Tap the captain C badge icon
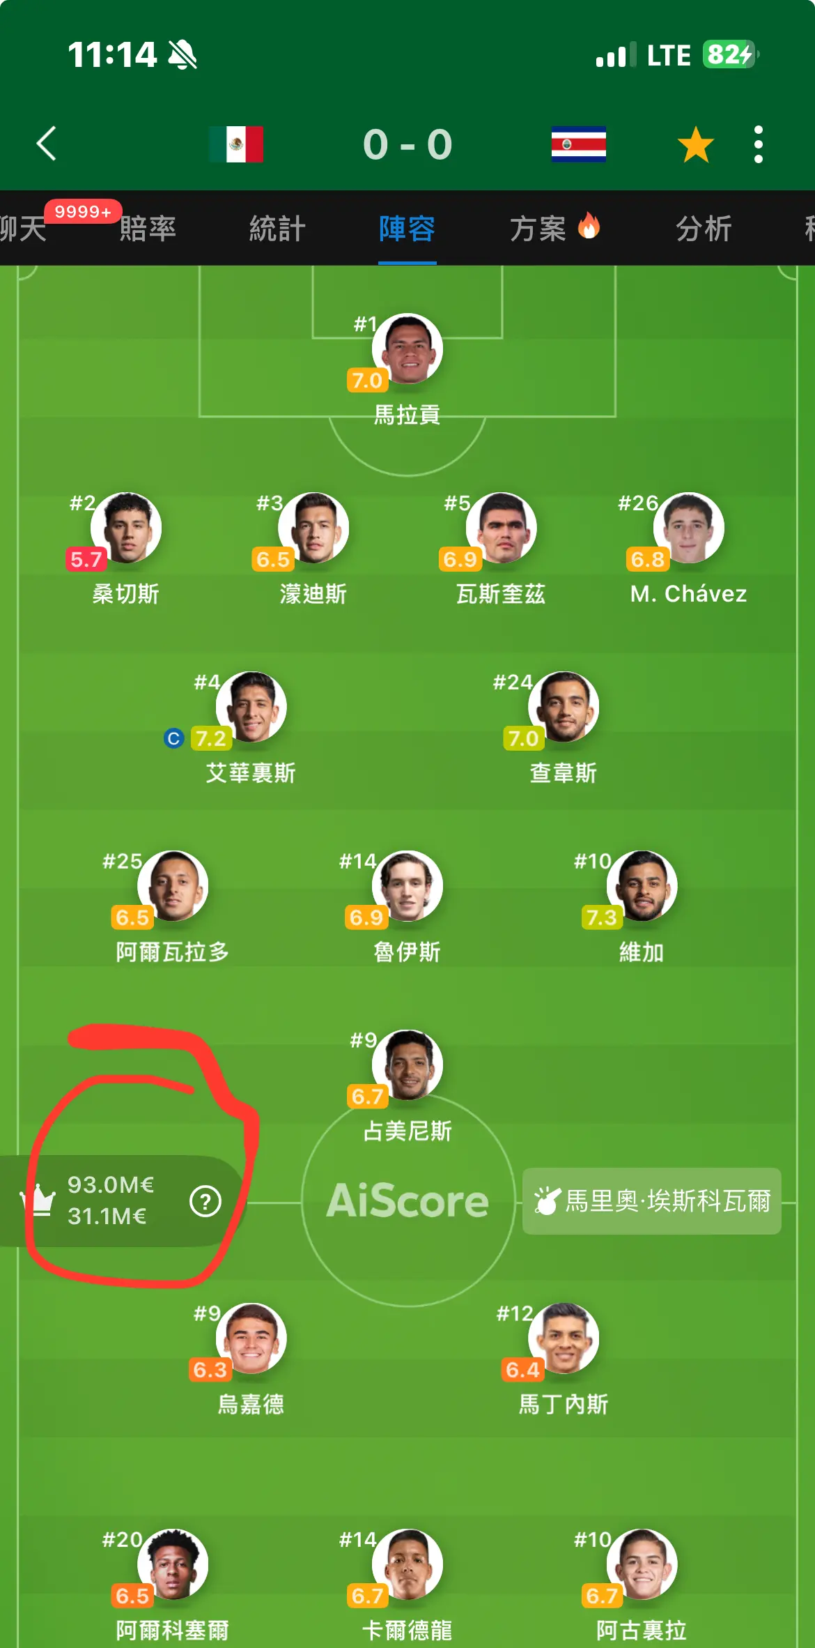This screenshot has width=815, height=1648. tap(173, 738)
